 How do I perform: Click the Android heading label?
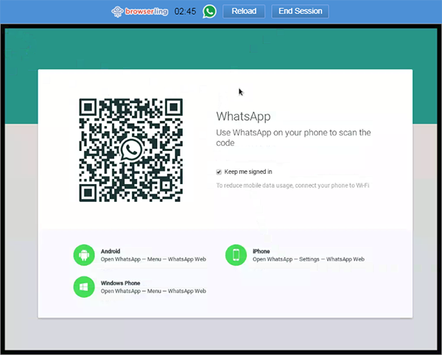[110, 251]
